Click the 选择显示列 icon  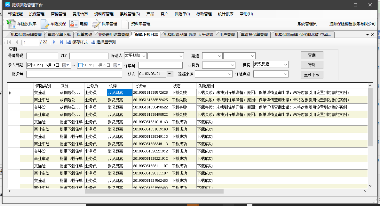pyautogui.click(x=93, y=42)
